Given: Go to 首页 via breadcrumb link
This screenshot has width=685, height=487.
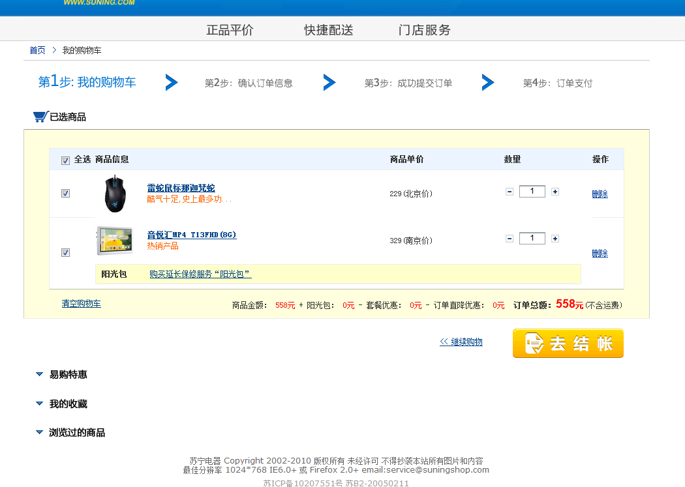Looking at the screenshot, I should pyautogui.click(x=37, y=50).
